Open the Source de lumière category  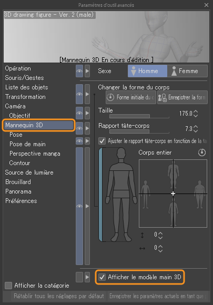29,172
